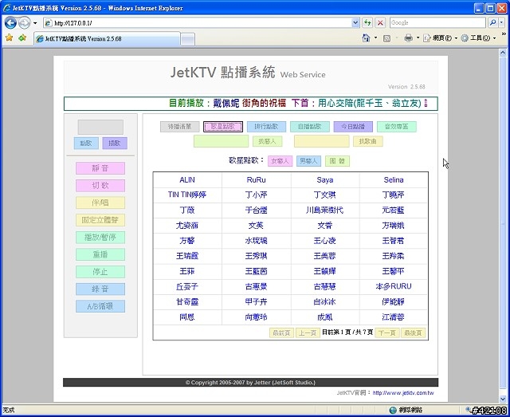Click the 上一頁 previous page button
The width and height of the screenshot is (510, 417).
[308, 332]
